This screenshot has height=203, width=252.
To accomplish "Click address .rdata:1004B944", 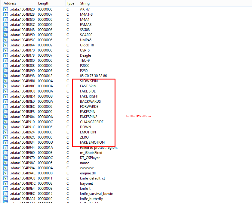I will tap(22, 148).
